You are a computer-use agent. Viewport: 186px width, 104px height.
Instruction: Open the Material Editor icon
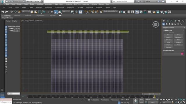click(149, 12)
